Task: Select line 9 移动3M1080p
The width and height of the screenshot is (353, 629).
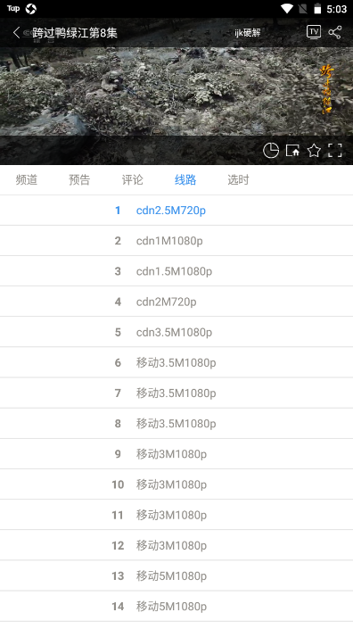Action: [176, 454]
